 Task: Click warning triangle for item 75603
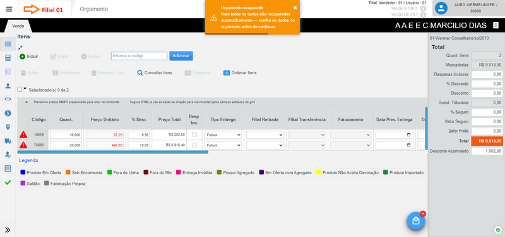[x=23, y=145]
